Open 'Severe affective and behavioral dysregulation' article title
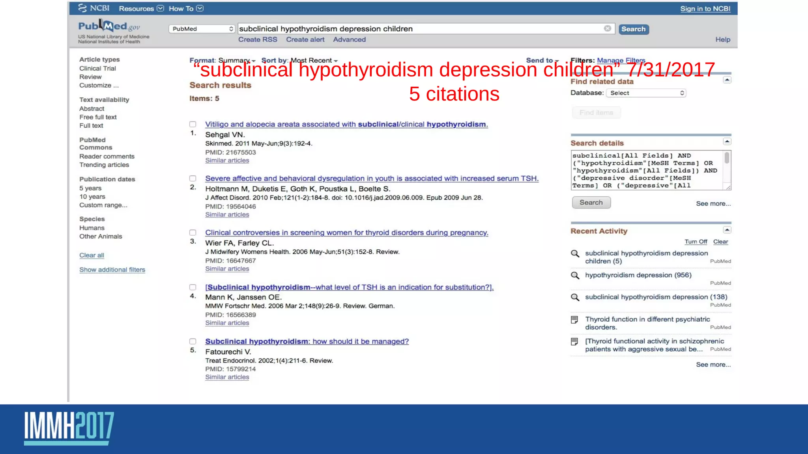This screenshot has height=454, width=808. 372,179
